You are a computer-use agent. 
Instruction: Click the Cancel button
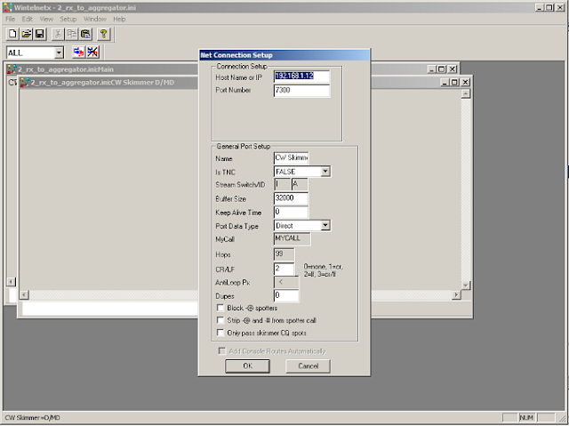point(309,366)
